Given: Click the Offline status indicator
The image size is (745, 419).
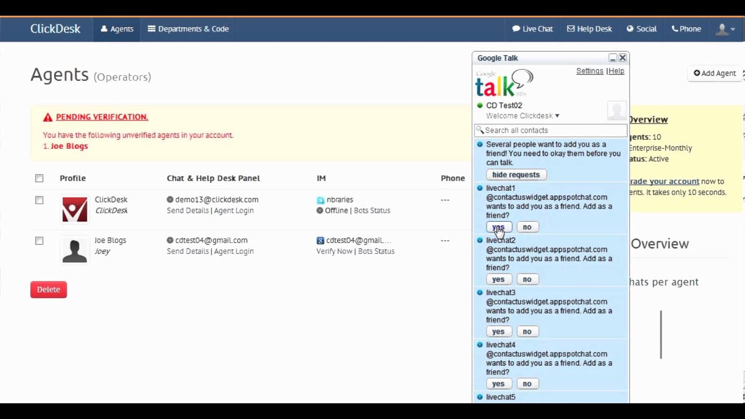Looking at the screenshot, I should tap(332, 211).
